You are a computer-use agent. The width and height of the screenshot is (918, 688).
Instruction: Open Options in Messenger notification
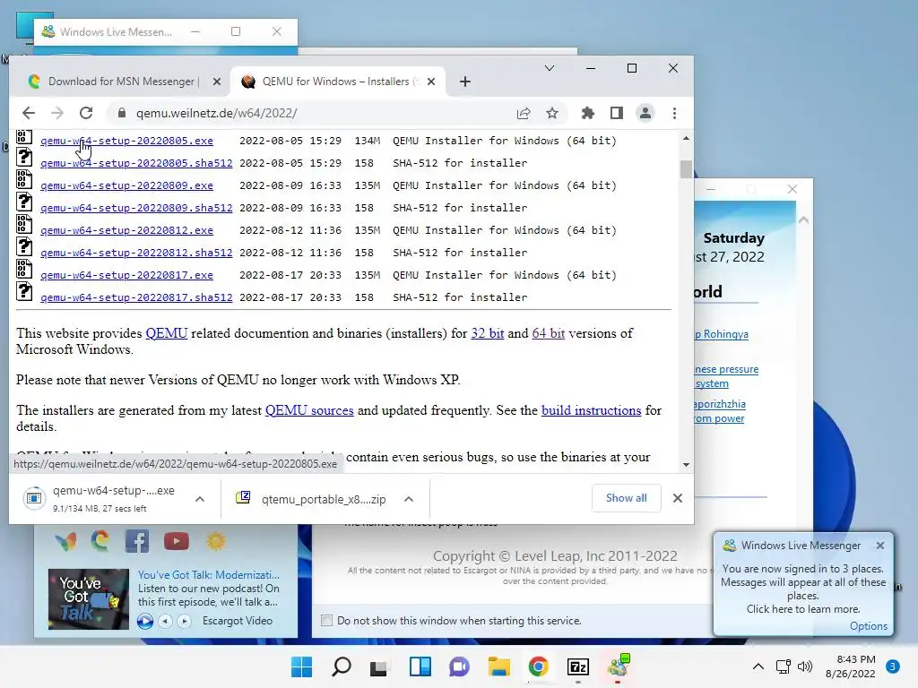click(x=868, y=626)
